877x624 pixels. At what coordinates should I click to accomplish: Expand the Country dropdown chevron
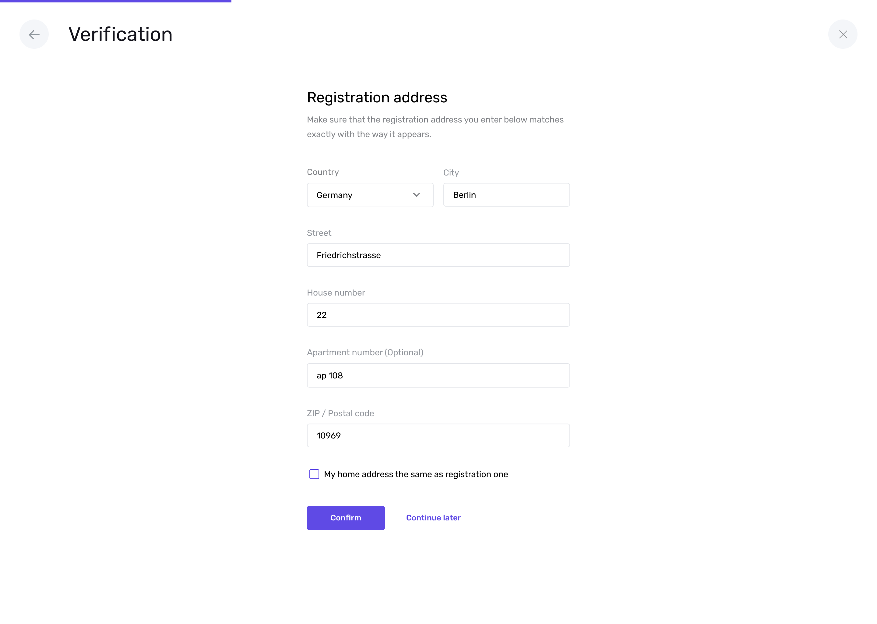click(x=416, y=195)
